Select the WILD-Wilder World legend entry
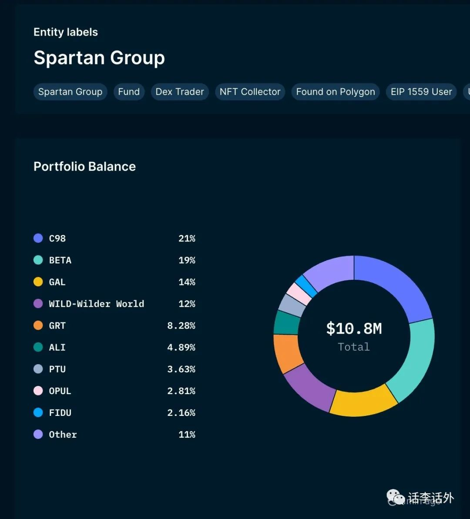Viewport: 470px width, 519px height. pos(114,304)
